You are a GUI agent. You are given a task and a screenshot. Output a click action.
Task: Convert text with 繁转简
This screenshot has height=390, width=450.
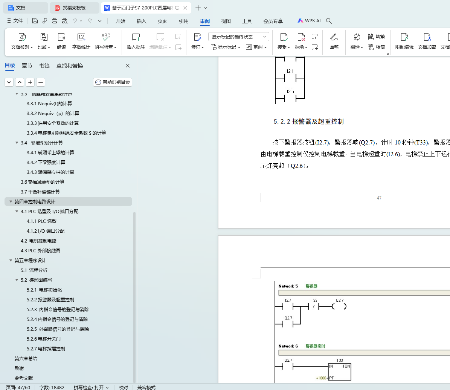(376, 47)
